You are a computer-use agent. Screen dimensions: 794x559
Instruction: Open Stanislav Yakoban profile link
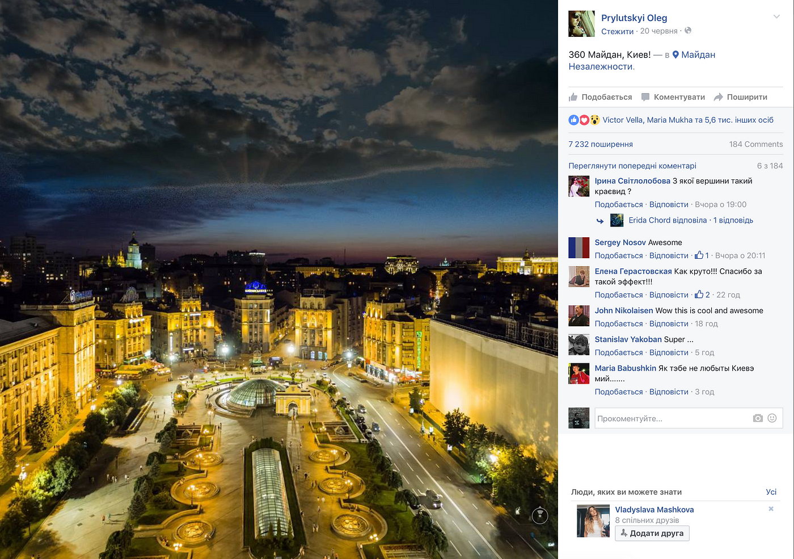tap(628, 339)
